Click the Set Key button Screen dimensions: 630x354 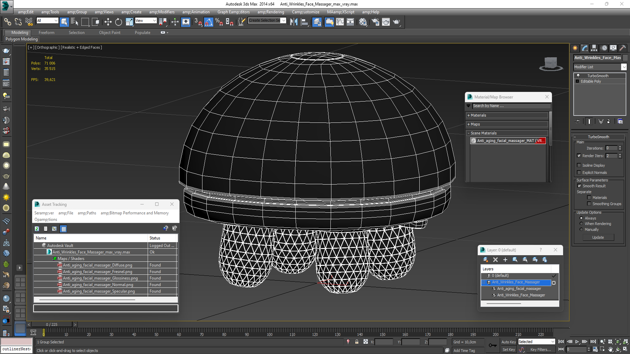[x=509, y=350]
